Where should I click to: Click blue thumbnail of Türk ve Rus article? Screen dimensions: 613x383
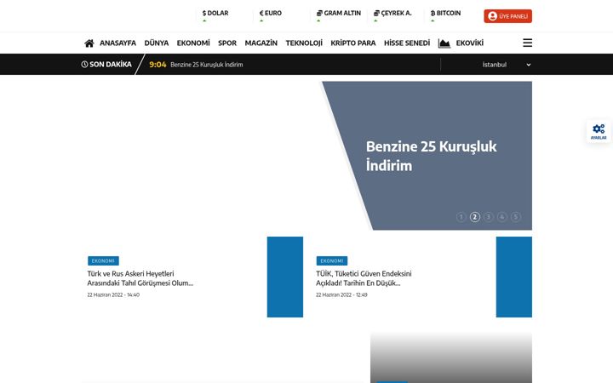285,277
